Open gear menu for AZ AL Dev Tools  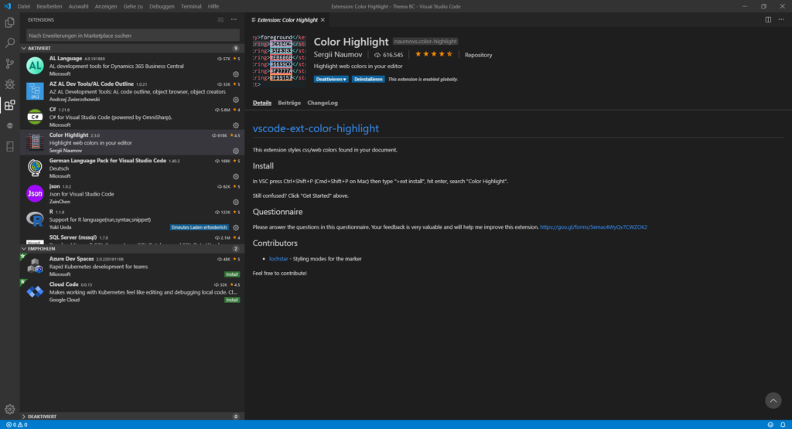[x=235, y=100]
